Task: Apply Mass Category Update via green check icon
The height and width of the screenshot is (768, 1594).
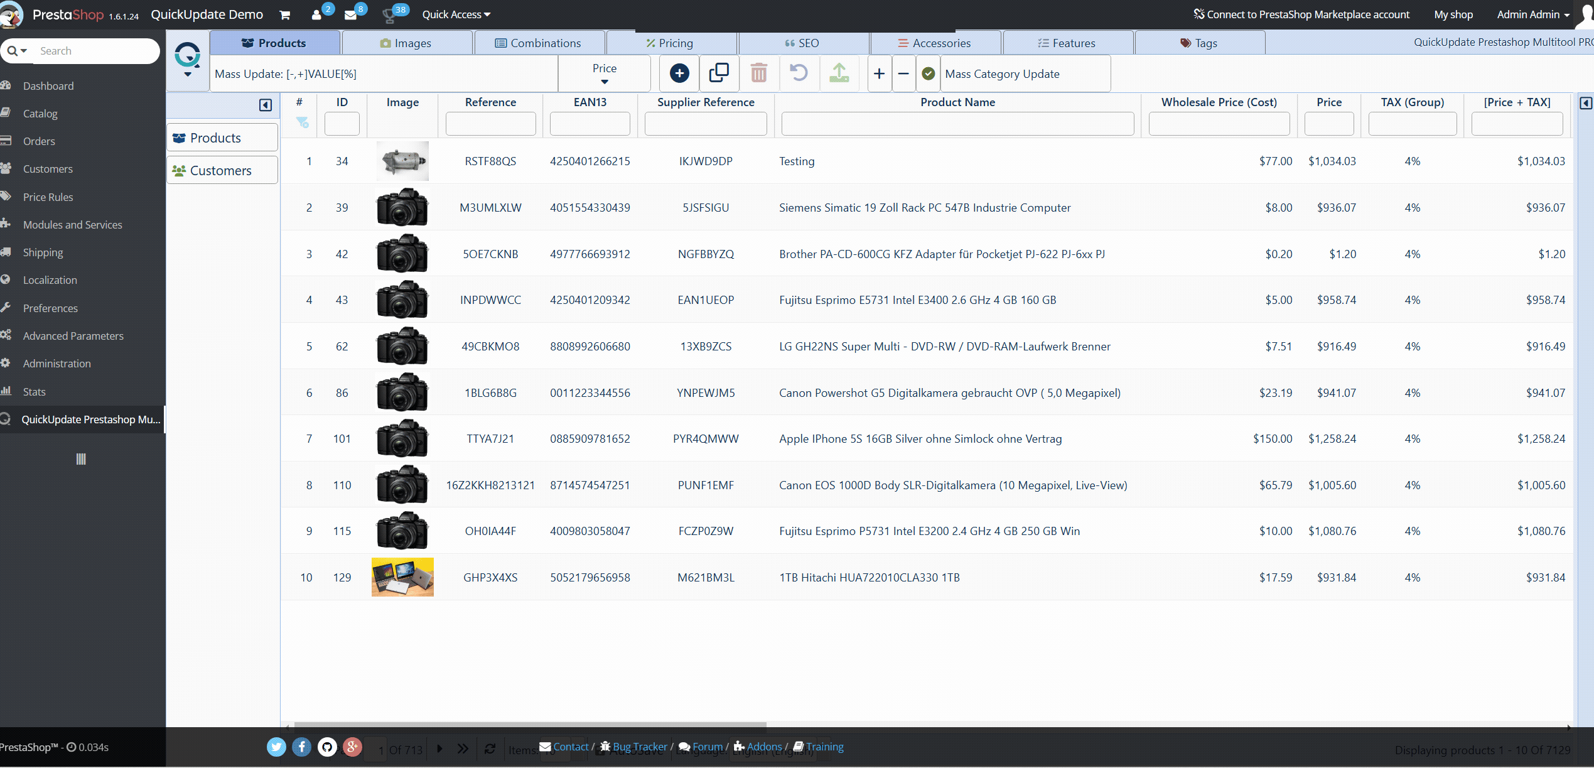Action: coord(929,73)
